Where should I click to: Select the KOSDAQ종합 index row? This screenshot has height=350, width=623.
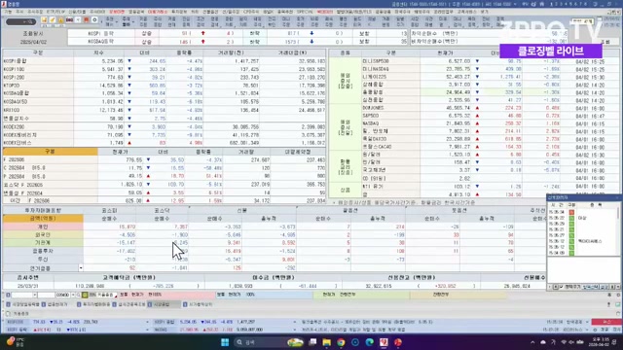[165, 93]
